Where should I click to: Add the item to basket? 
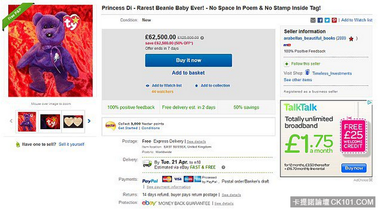(x=189, y=73)
